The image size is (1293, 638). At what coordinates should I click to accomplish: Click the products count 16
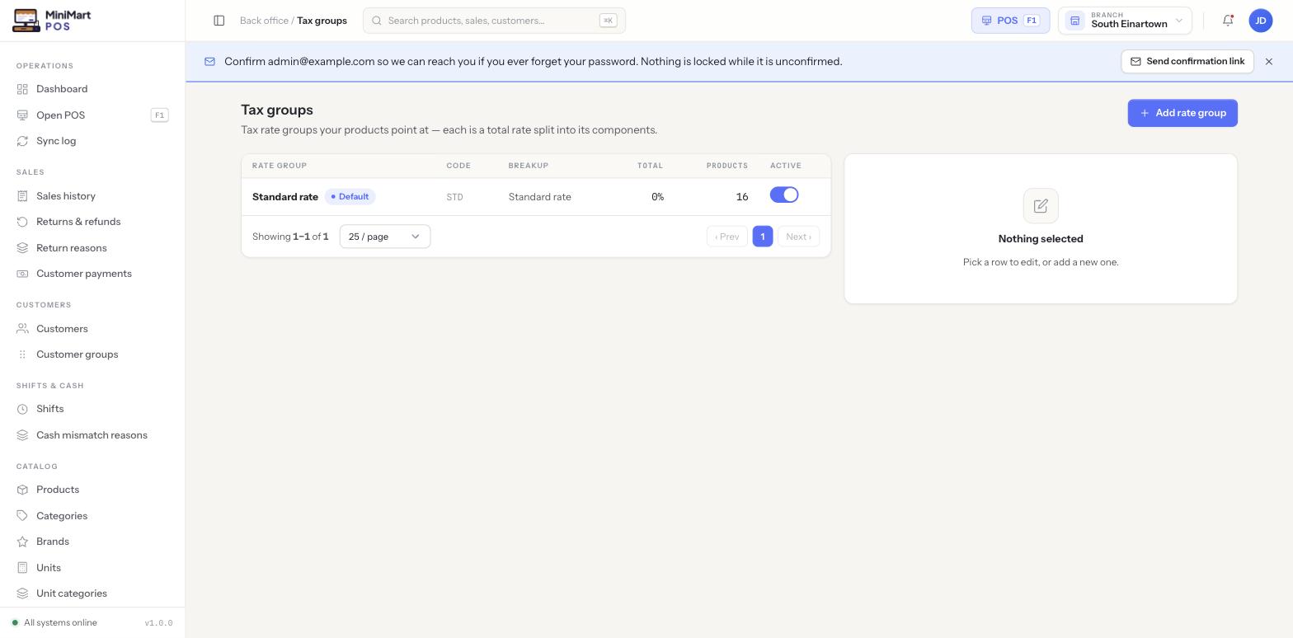coord(742,197)
